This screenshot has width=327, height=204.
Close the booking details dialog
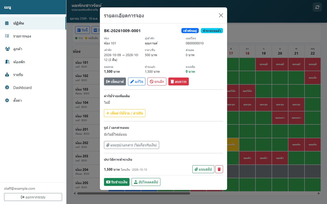(221, 15)
